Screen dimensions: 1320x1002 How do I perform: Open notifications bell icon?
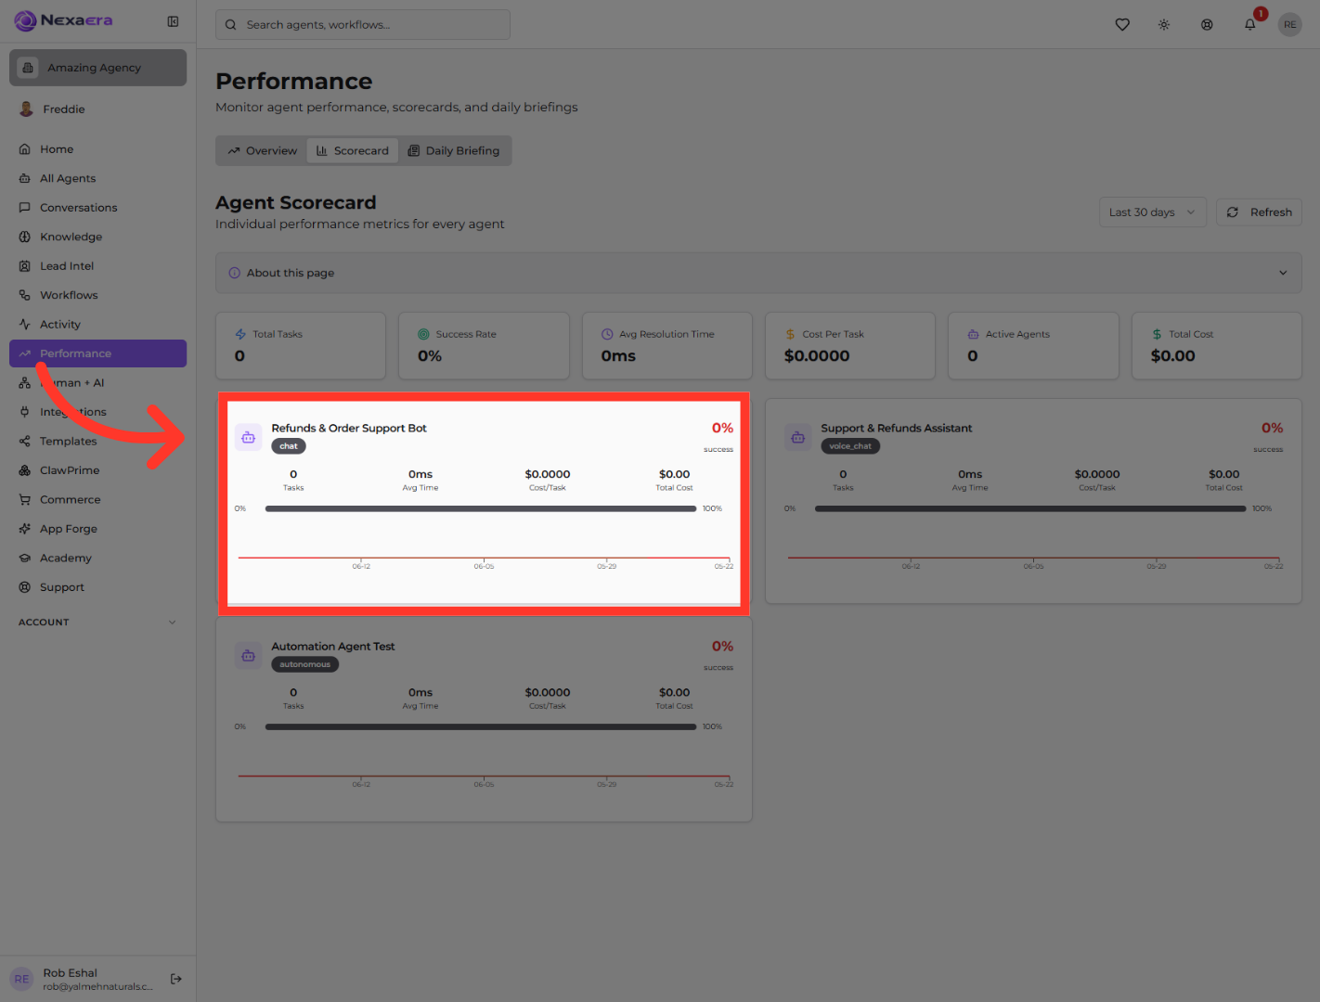pyautogui.click(x=1249, y=25)
